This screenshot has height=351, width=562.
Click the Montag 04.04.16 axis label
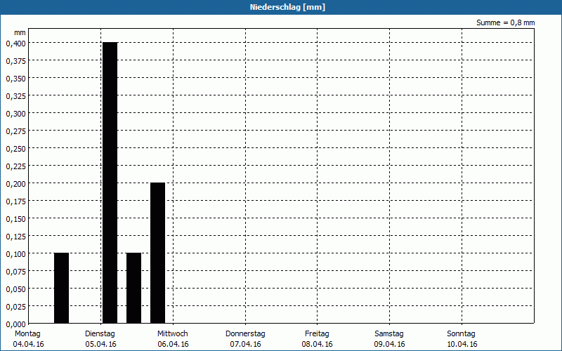tap(28, 339)
